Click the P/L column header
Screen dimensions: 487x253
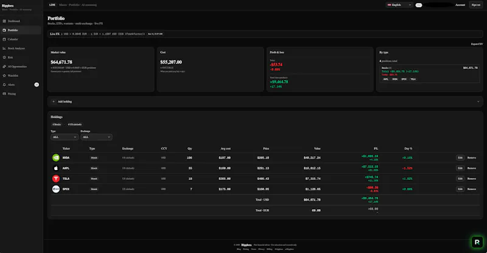[x=376, y=148]
